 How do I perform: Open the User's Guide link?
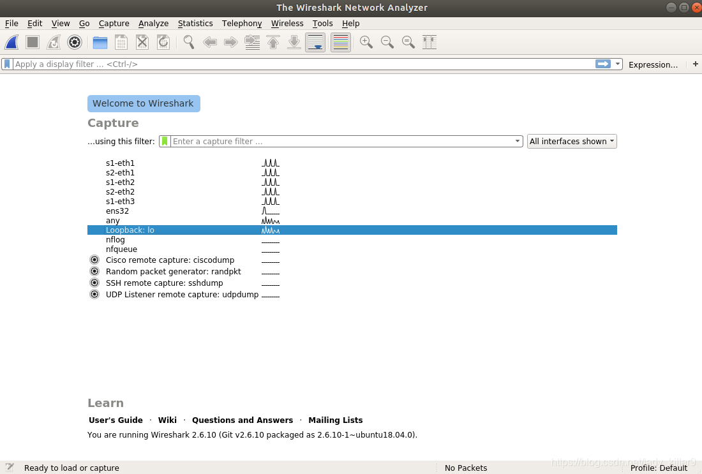(x=116, y=420)
